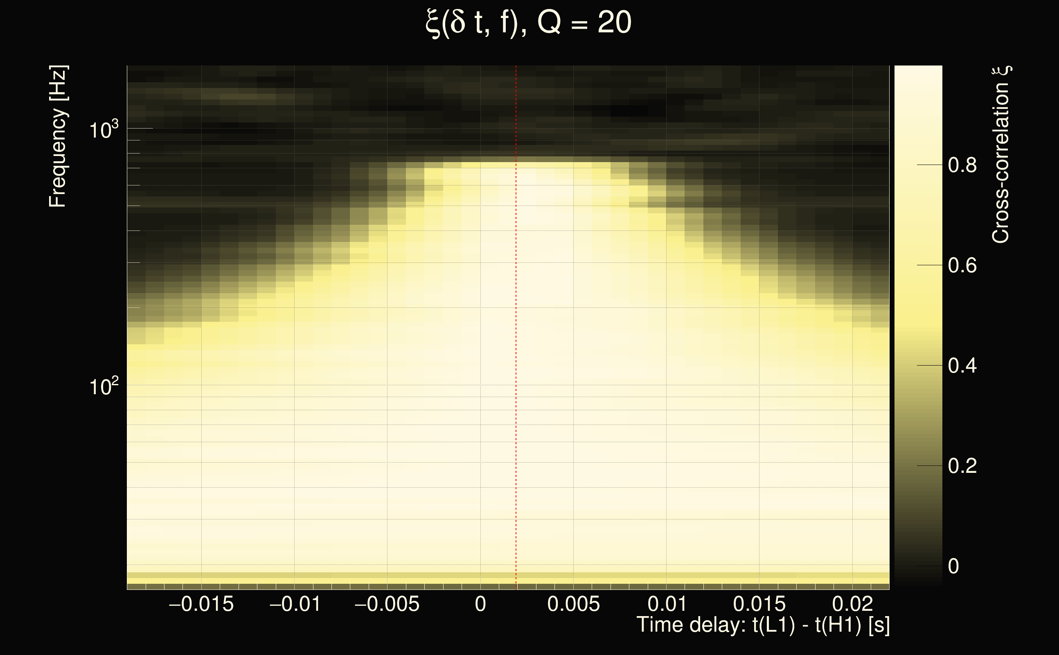
Task: Click the -0.01 time axis label
Action: 295,604
